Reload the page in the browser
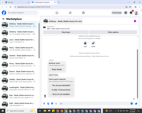The image size is (142, 113). pyautogui.click(x=11, y=7)
